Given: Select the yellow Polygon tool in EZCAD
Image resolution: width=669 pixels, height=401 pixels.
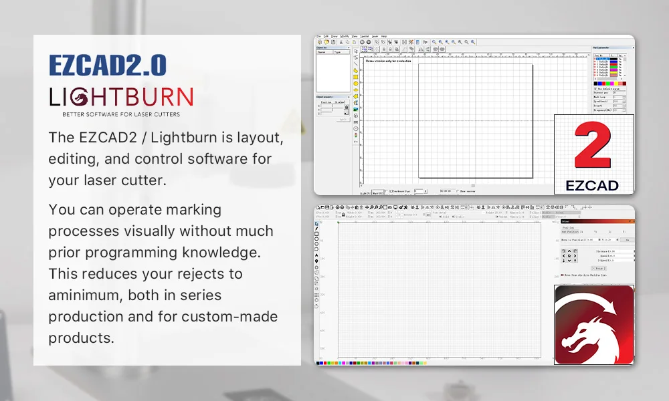Looking at the screenshot, I should (x=355, y=96).
